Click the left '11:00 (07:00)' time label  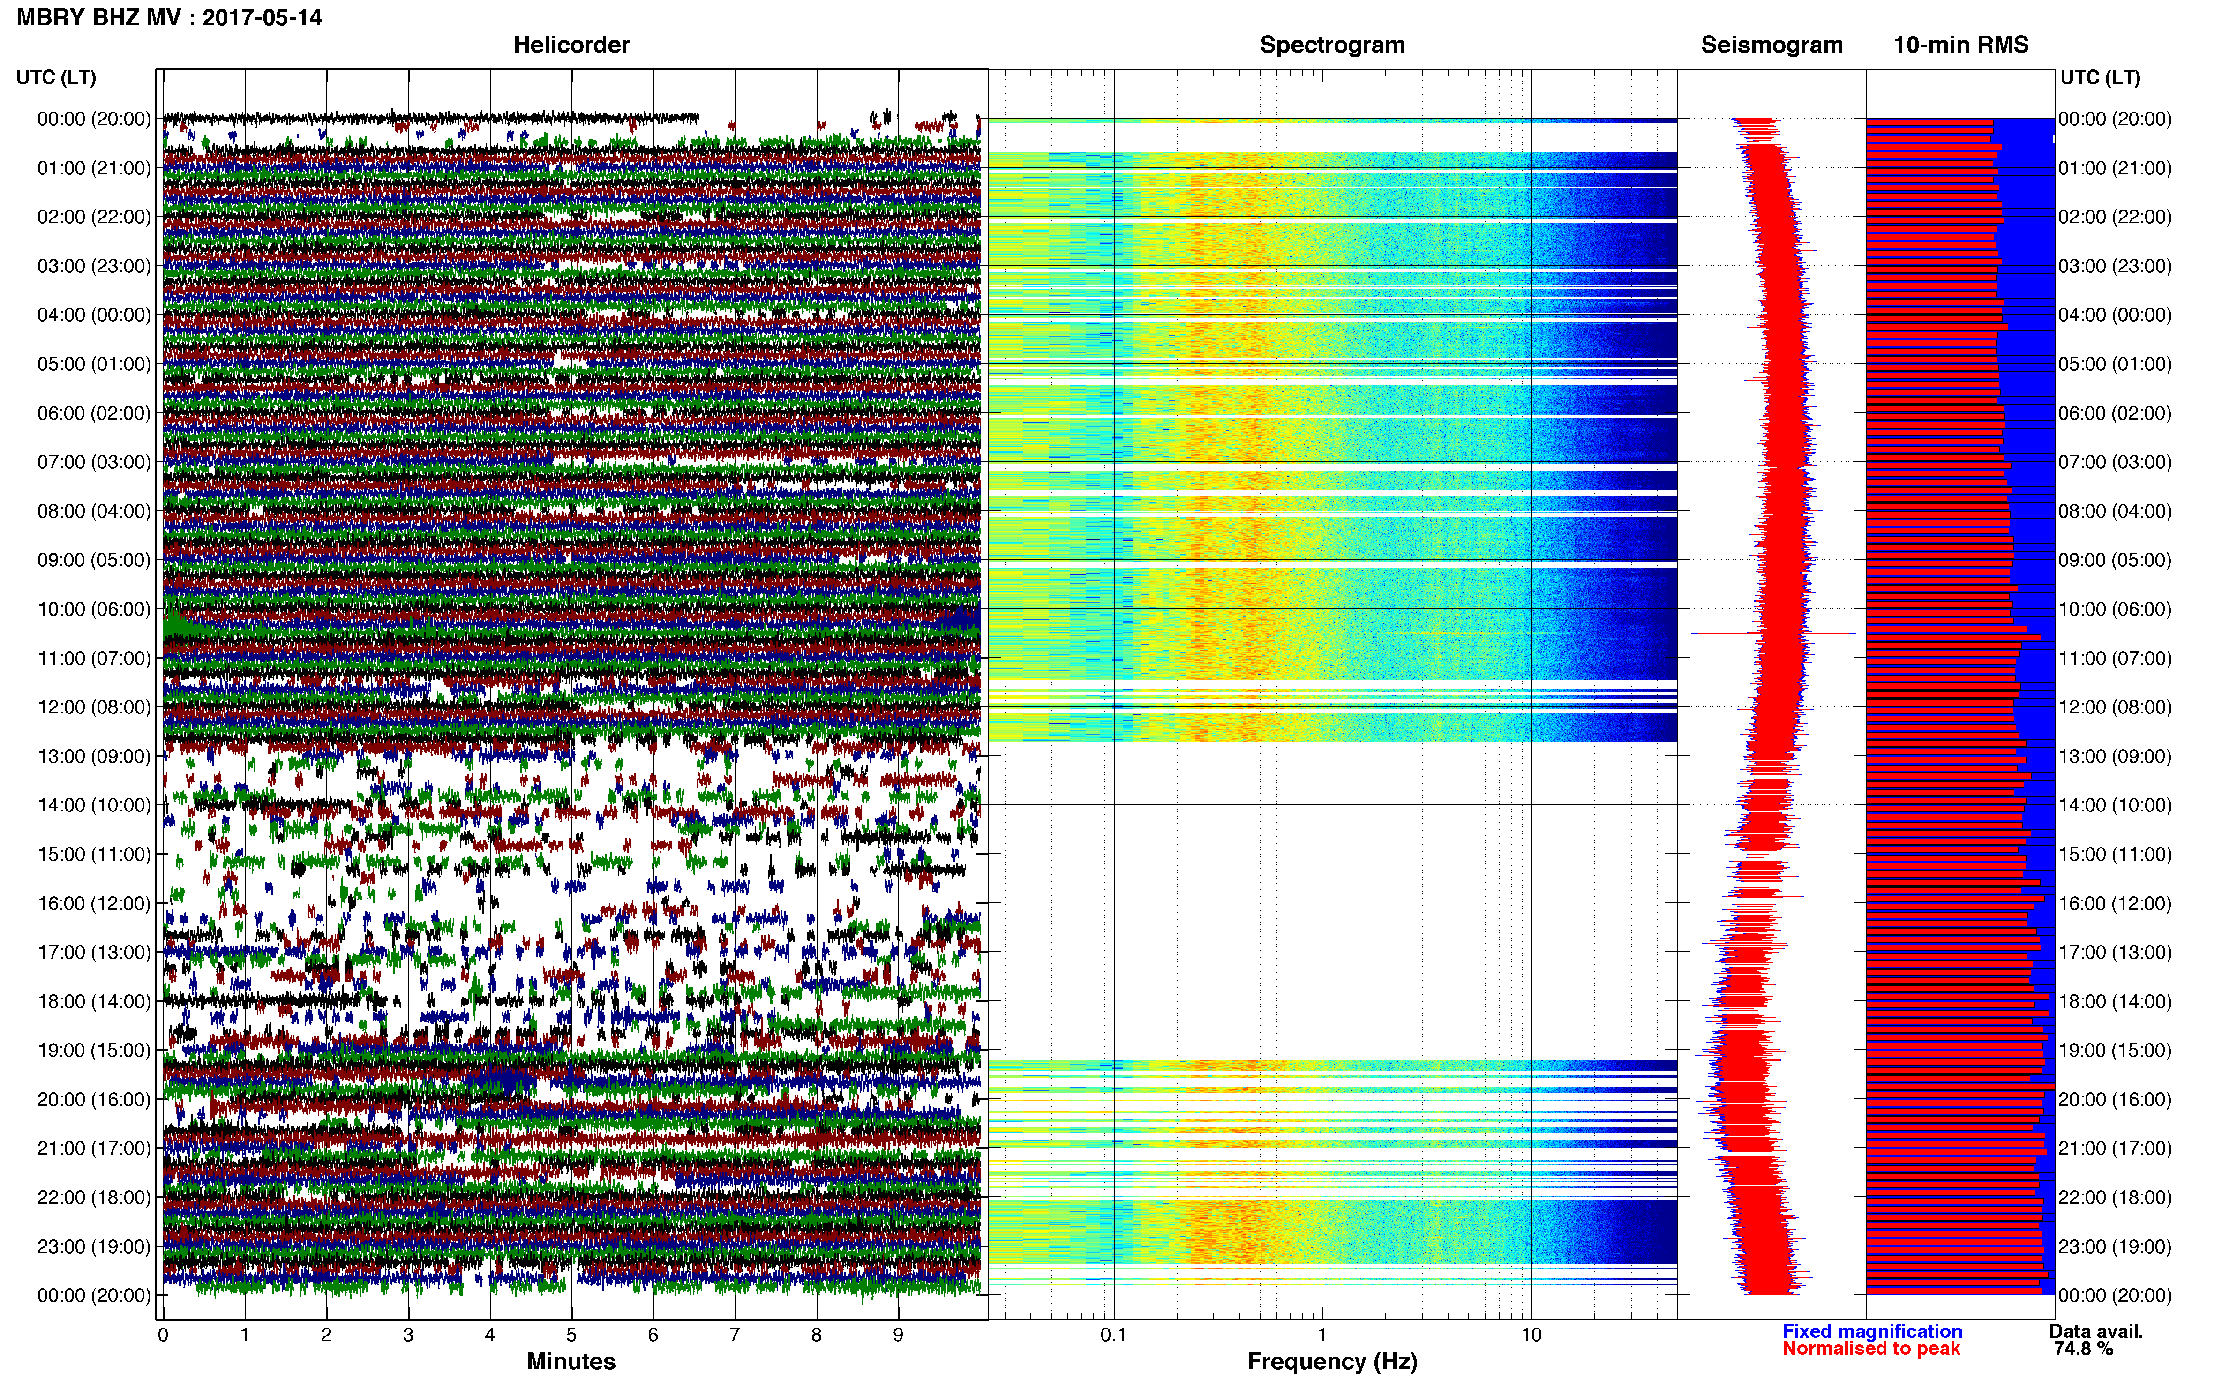click(94, 658)
